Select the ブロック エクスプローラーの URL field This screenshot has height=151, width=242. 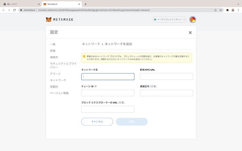pos(108,109)
